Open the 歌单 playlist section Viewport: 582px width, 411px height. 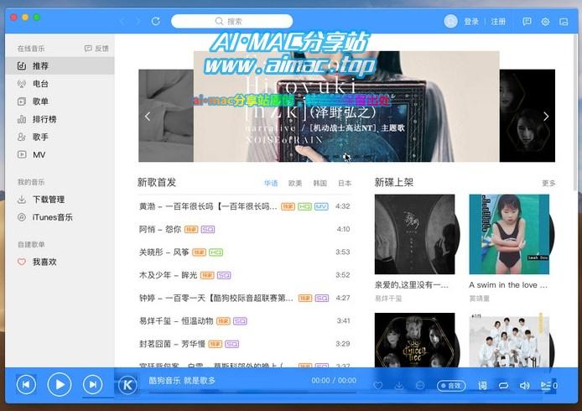pyautogui.click(x=60, y=101)
